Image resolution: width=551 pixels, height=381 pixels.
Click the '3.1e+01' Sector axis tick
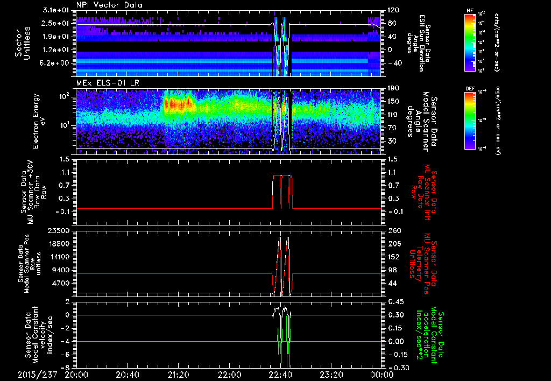[55, 10]
